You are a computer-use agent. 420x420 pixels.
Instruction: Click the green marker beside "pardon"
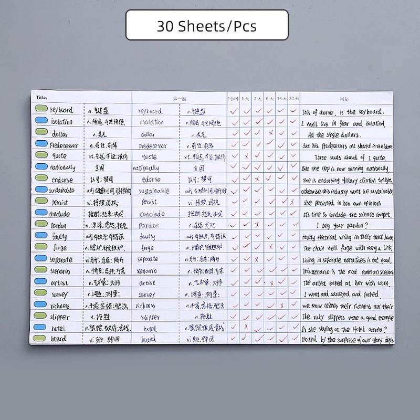click(x=40, y=224)
